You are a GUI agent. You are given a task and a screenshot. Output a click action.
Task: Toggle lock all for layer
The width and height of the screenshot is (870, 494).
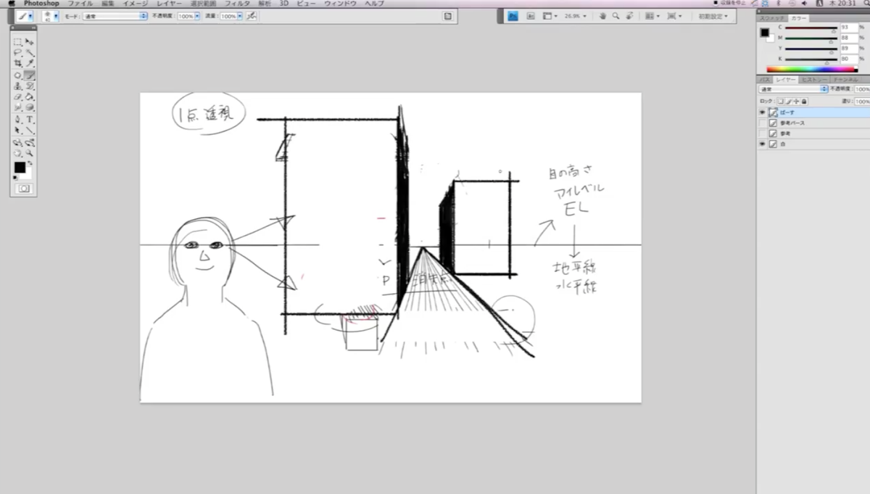804,102
